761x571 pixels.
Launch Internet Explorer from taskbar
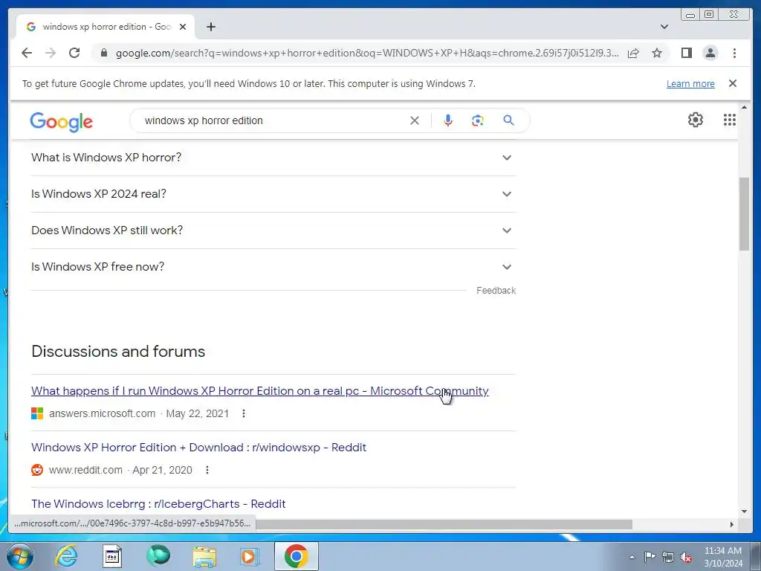[66, 556]
